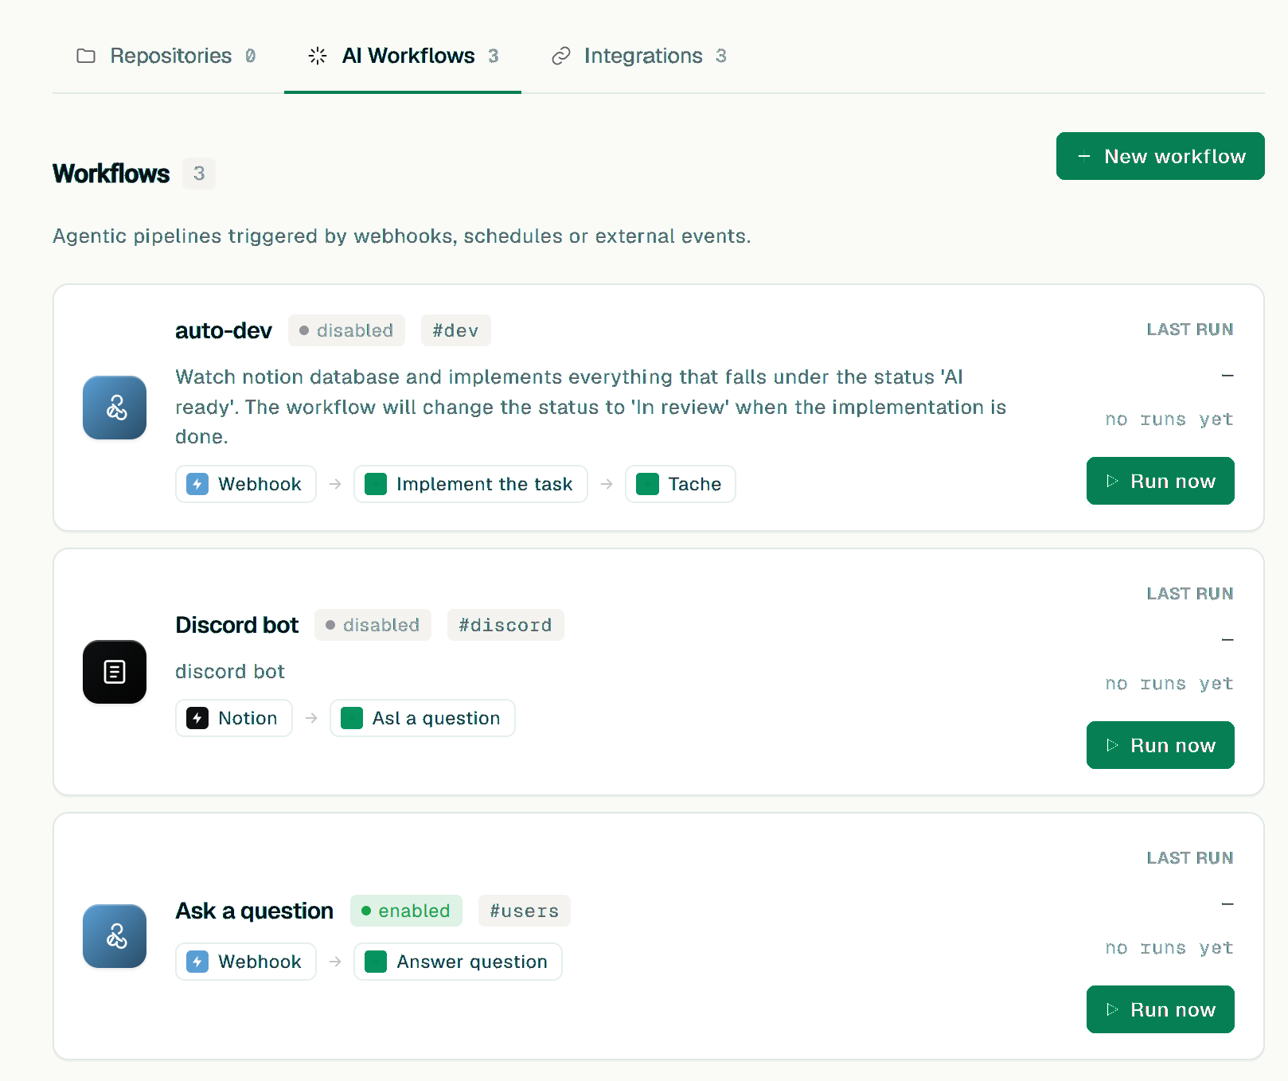This screenshot has width=1288, height=1081.
Task: Select the Notion trigger step
Action: [233, 718]
